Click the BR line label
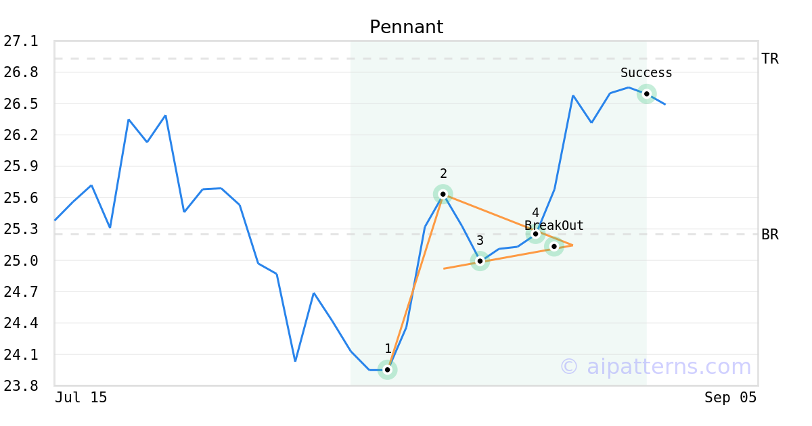 click(x=770, y=235)
